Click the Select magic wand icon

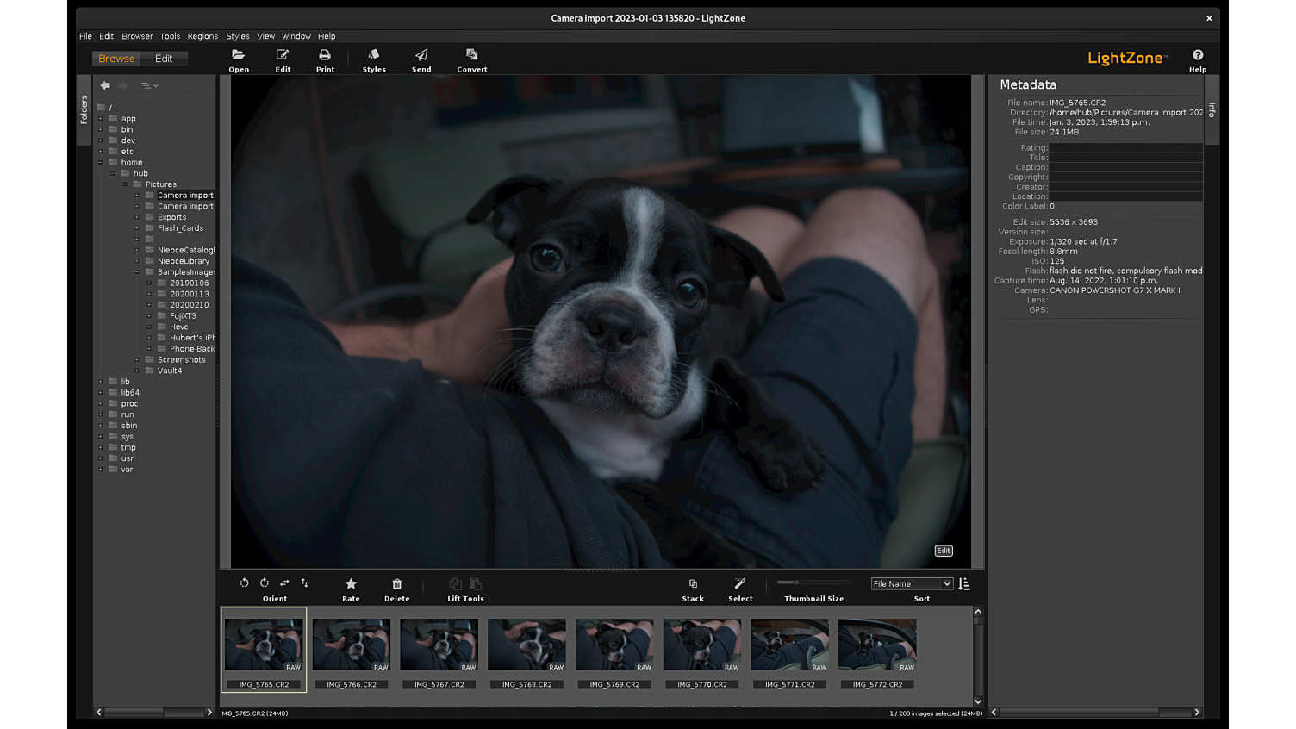pyautogui.click(x=740, y=584)
